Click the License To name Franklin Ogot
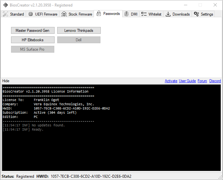The width and height of the screenshot is (223, 180). coord(46,100)
